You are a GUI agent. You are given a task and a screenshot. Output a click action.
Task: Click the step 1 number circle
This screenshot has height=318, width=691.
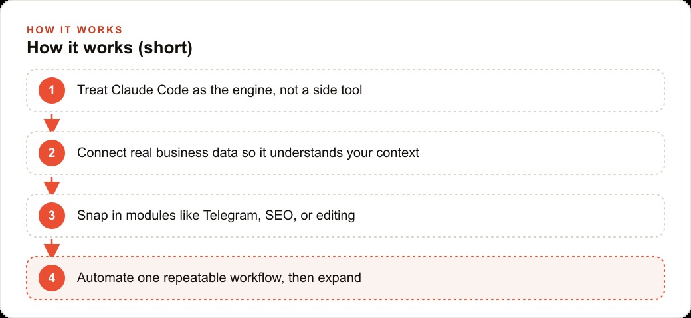click(x=52, y=90)
